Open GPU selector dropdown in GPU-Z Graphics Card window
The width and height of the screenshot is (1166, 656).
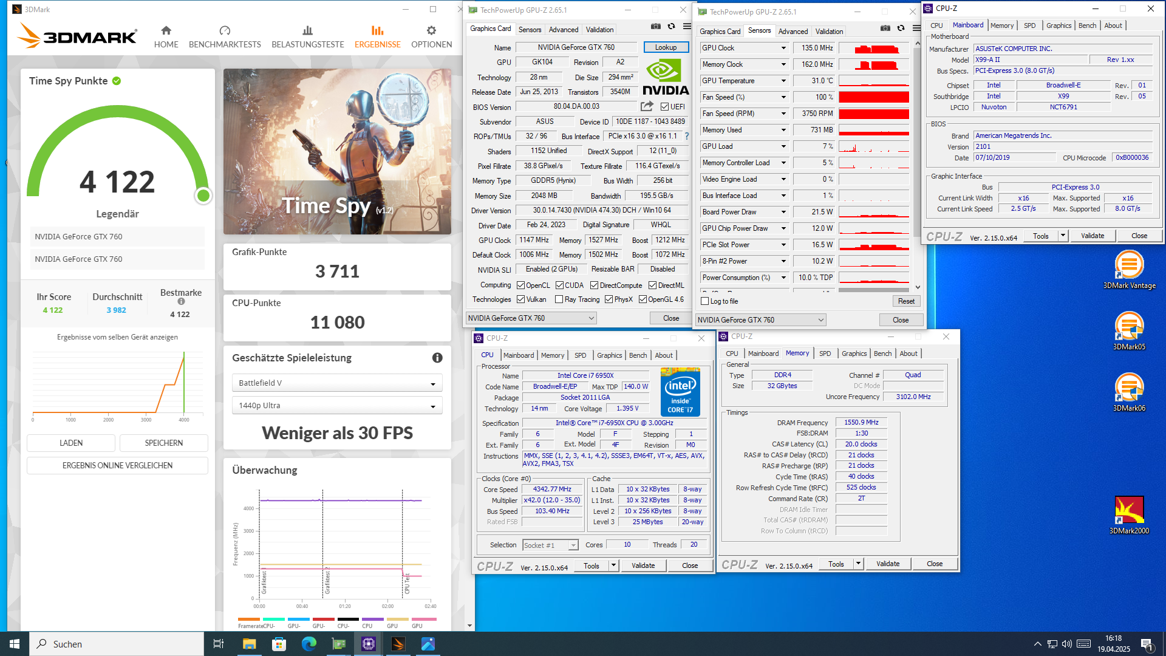[x=531, y=318]
